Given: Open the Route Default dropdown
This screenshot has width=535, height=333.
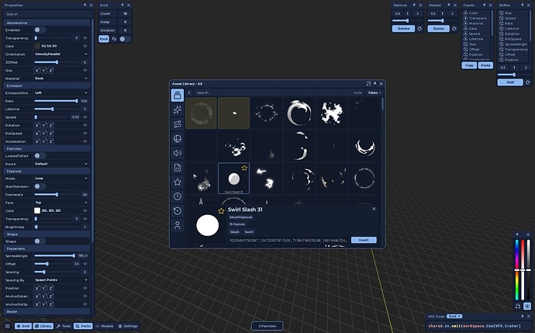Looking at the screenshot, I should coord(60,164).
